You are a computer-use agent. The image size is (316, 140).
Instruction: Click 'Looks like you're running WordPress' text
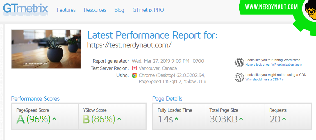click(x=273, y=60)
